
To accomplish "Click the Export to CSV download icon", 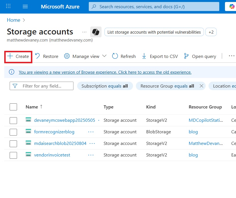I will tap(144, 56).
